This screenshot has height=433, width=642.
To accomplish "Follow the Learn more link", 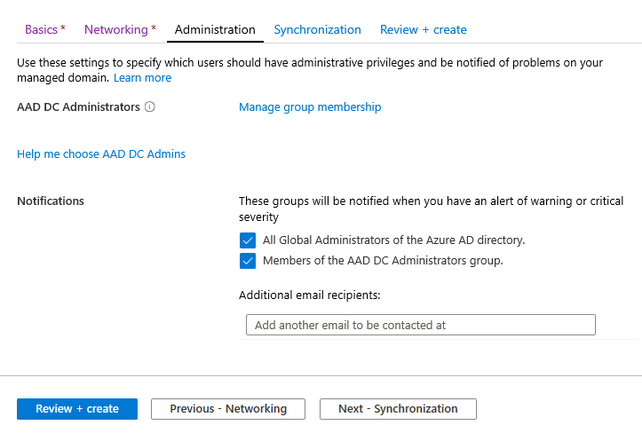I will tap(142, 78).
